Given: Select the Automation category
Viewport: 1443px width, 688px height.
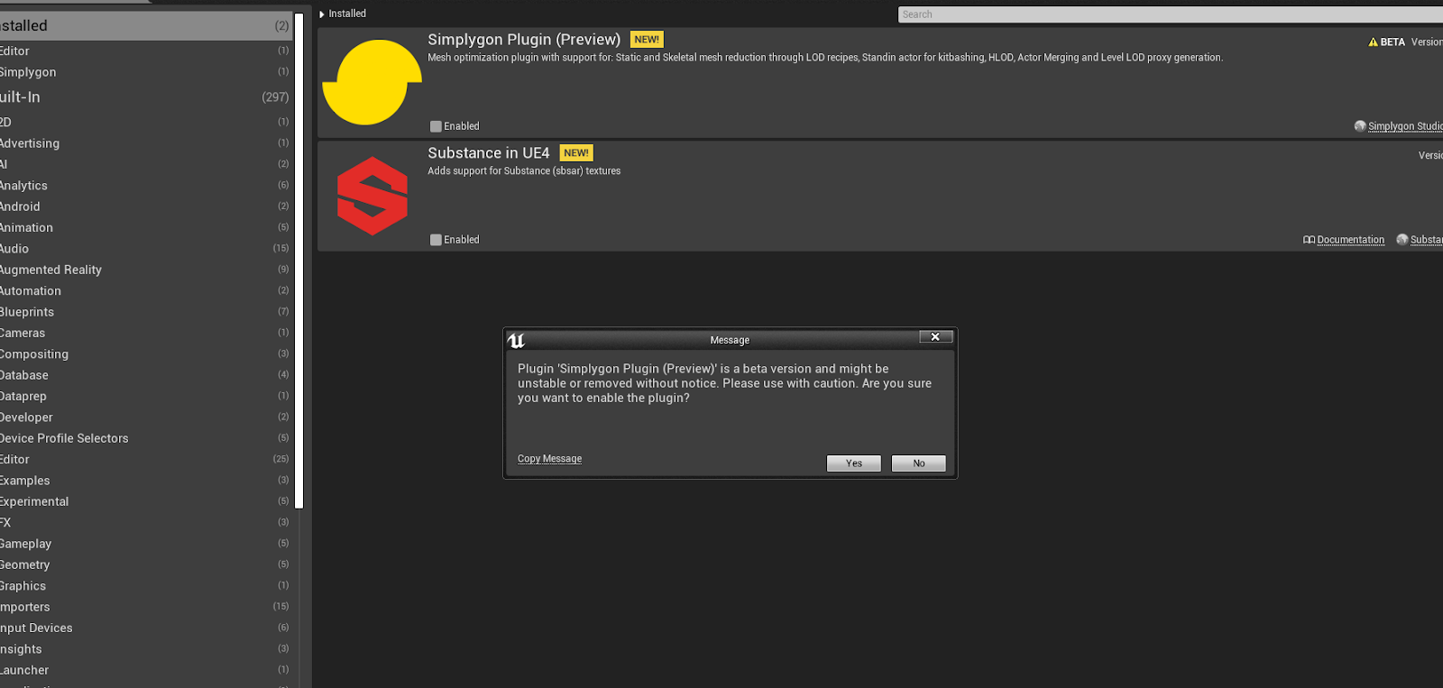Looking at the screenshot, I should 146,291.
